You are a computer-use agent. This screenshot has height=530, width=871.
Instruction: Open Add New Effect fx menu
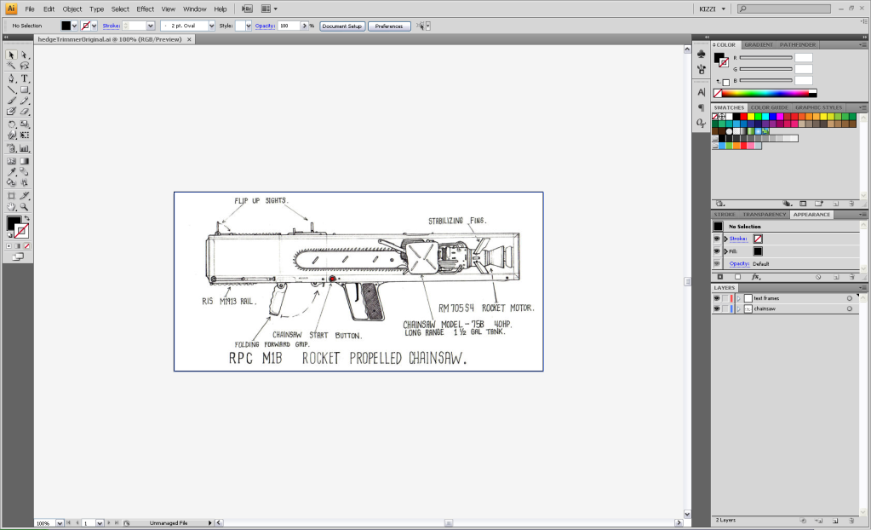click(x=755, y=277)
